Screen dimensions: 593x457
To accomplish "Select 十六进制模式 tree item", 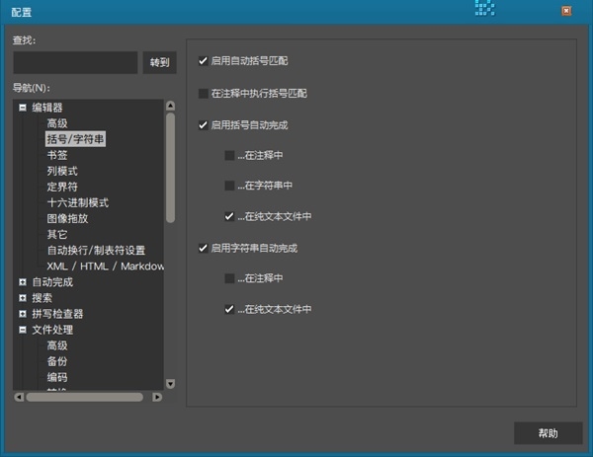I will click(78, 202).
